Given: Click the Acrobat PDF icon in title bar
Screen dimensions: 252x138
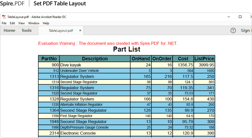Looking at the screenshot, I should [x=4, y=17].
